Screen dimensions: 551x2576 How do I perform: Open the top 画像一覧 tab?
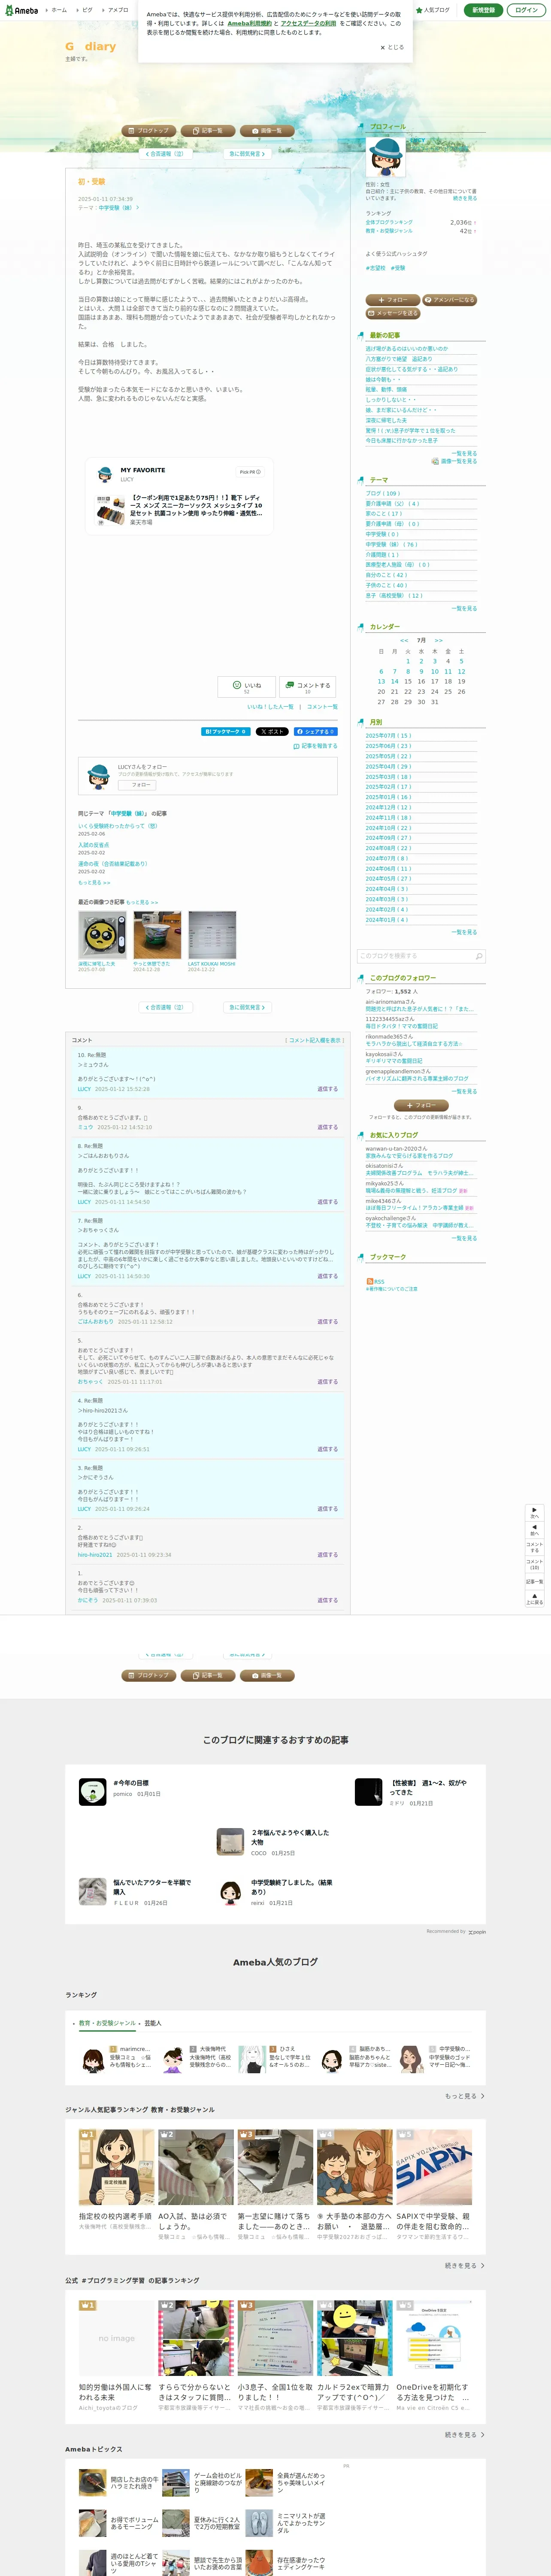(x=267, y=131)
